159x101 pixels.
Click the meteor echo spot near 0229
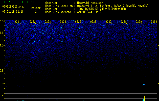coord(144,85)
